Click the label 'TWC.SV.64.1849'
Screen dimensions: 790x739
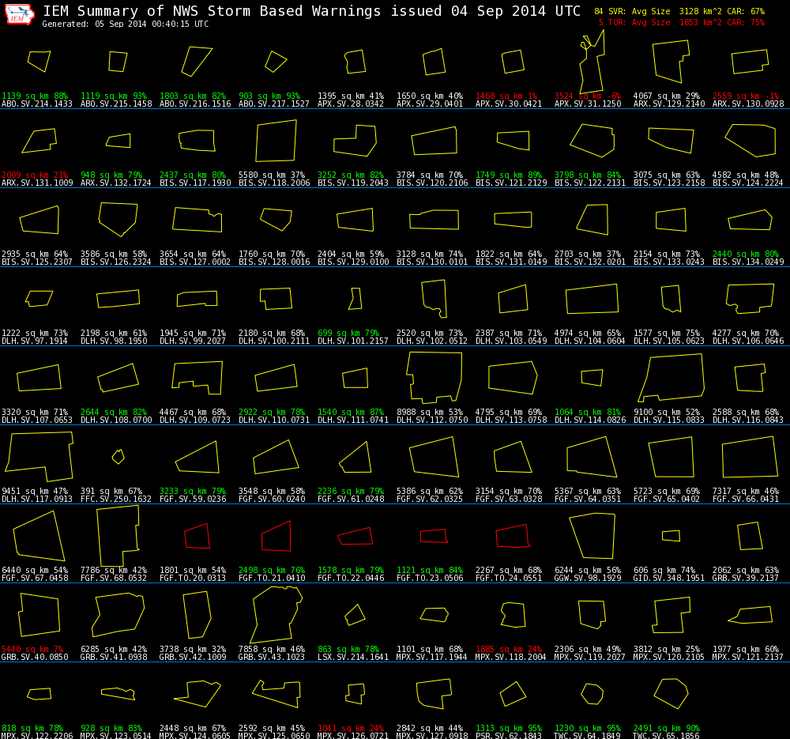pyautogui.click(x=588, y=736)
